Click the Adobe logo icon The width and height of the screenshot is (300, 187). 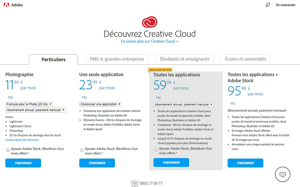point(6,5)
